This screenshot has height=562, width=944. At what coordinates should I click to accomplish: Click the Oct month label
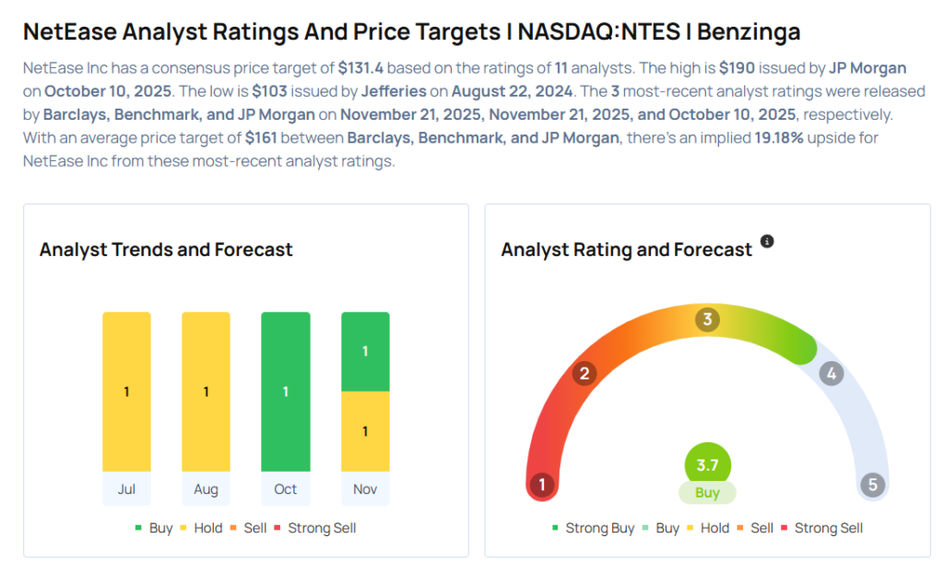tap(285, 489)
